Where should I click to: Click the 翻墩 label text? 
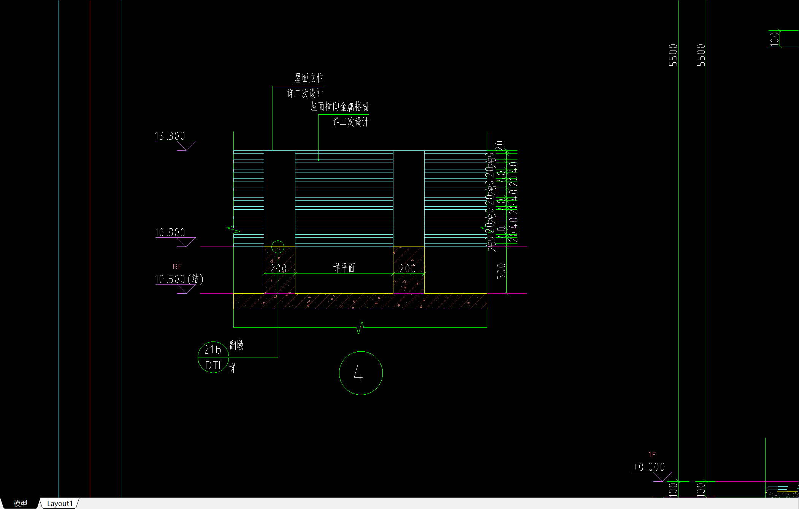[x=236, y=345]
